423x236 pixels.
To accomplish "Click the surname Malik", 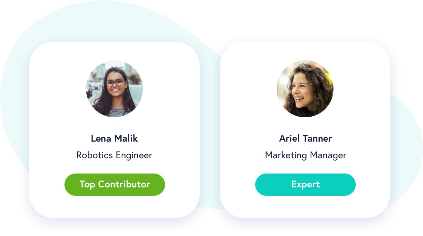I will (126, 138).
